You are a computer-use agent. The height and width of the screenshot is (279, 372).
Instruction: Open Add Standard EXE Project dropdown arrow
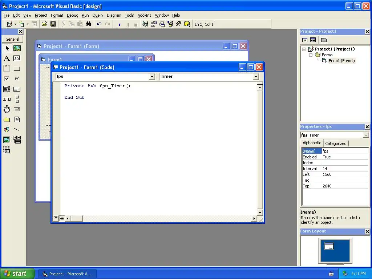[x=15, y=24]
